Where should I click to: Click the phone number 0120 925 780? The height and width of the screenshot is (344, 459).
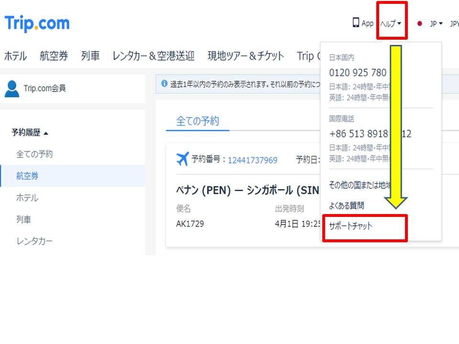[x=358, y=73]
